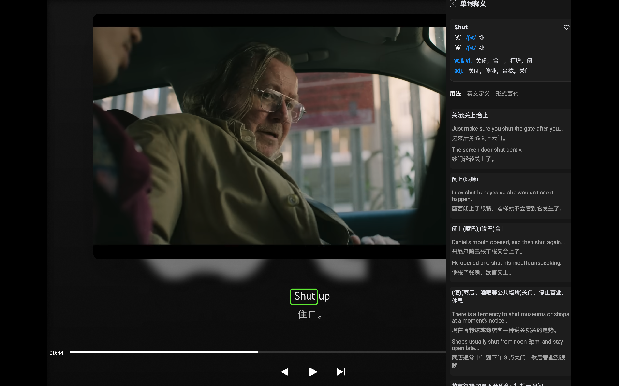Image resolution: width=619 pixels, height=386 pixels.
Task: Click translation 纱门轻轻关上了。
Action: coord(473,159)
